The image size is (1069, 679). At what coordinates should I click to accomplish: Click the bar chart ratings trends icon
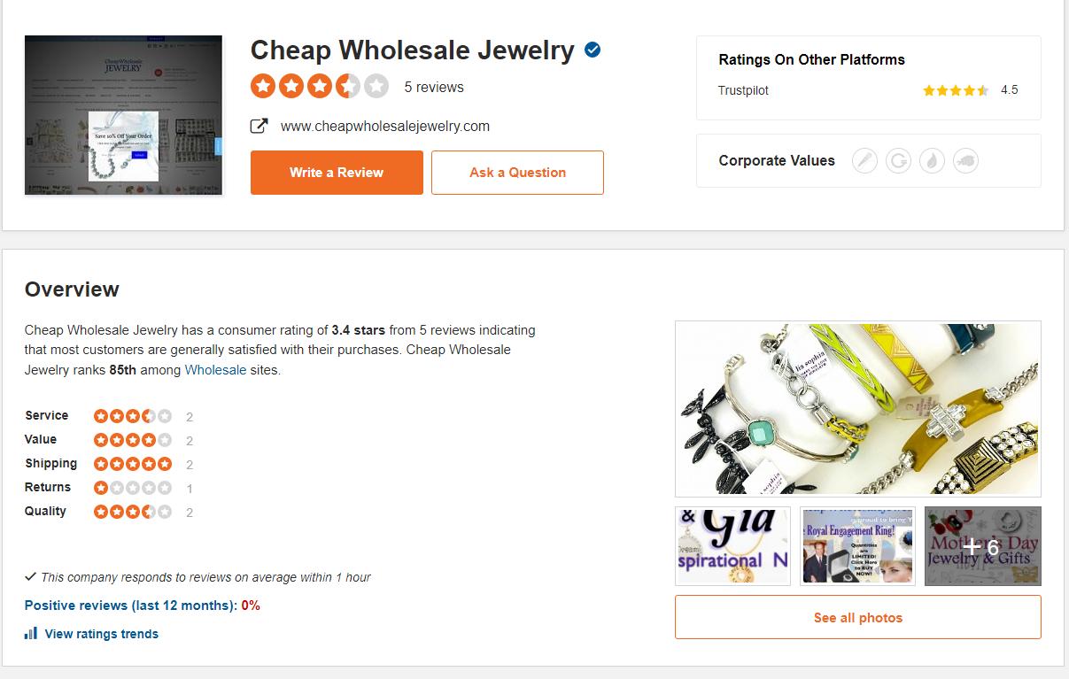[31, 633]
